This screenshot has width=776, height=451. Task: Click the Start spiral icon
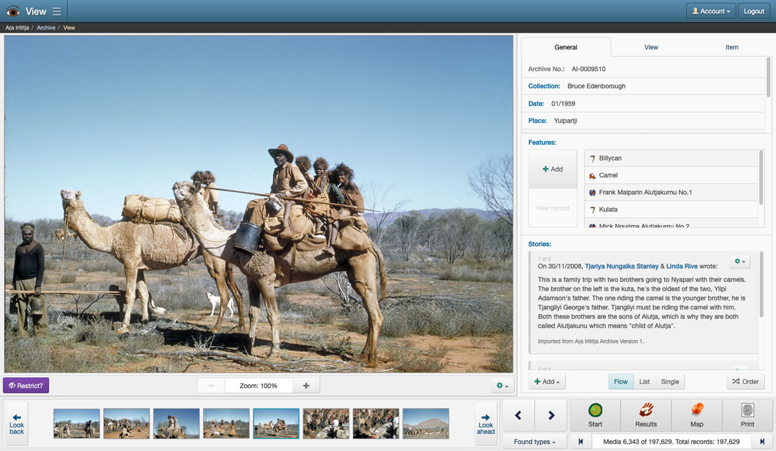(595, 410)
